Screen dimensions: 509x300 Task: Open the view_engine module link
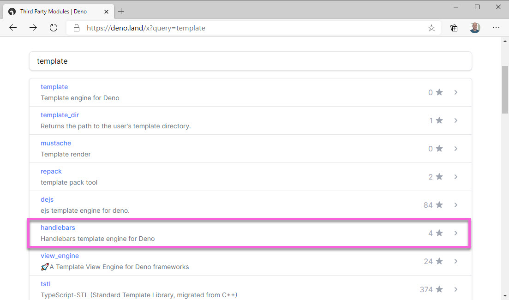click(60, 256)
